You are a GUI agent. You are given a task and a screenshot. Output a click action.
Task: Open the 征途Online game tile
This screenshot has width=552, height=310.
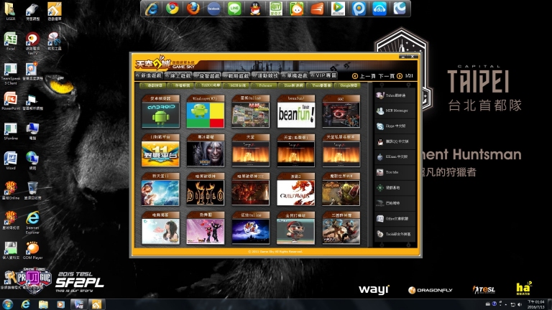coord(251,228)
